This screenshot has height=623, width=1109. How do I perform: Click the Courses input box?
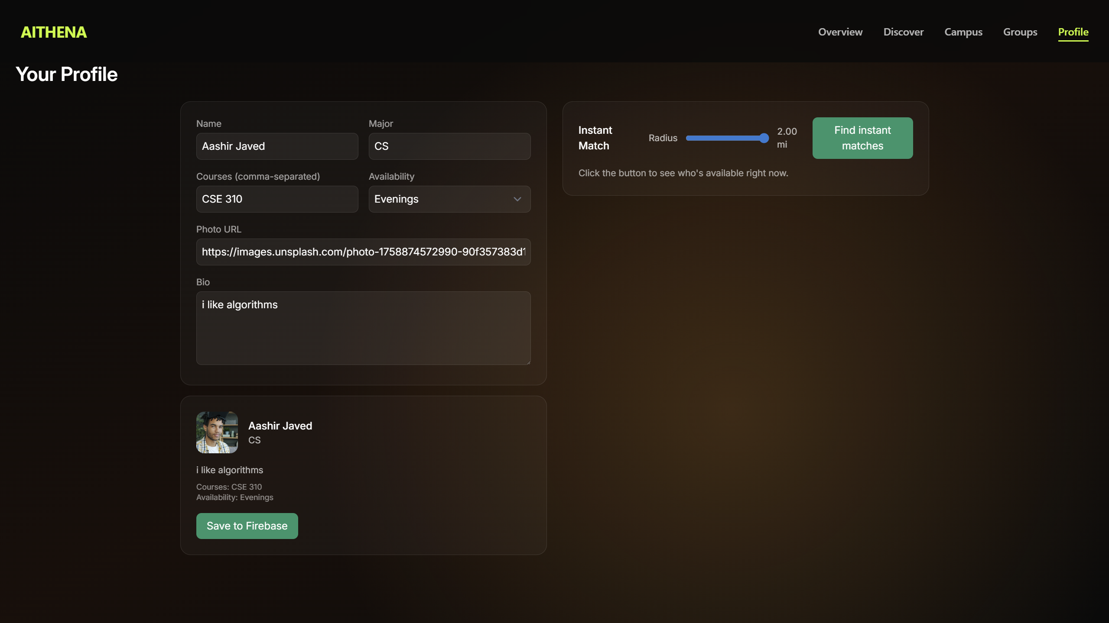tap(277, 199)
